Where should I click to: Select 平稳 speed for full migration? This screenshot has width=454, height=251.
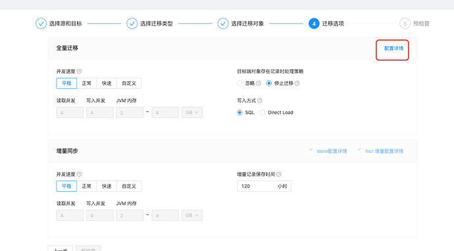tap(66, 83)
